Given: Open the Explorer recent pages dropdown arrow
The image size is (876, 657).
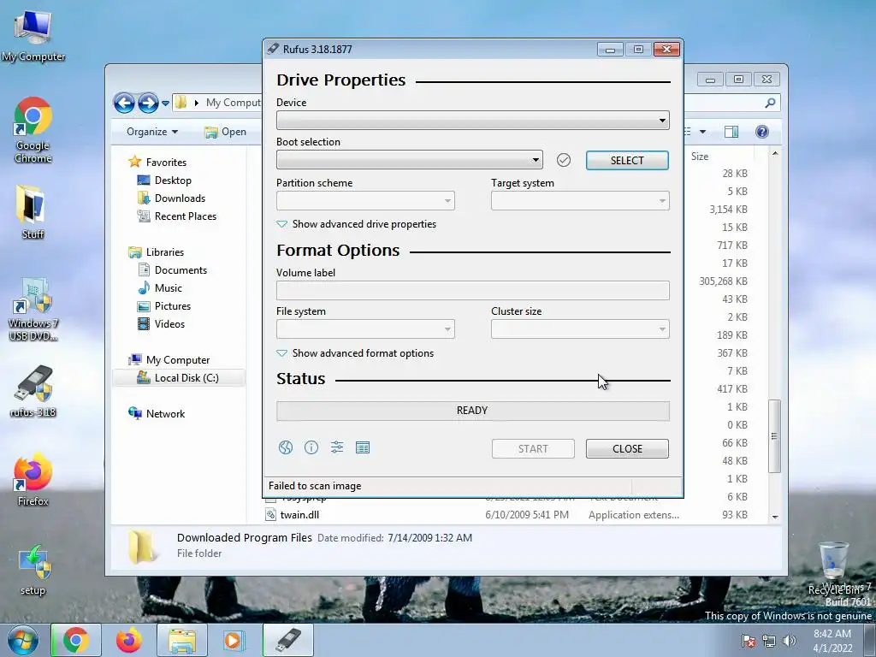Looking at the screenshot, I should (x=165, y=104).
